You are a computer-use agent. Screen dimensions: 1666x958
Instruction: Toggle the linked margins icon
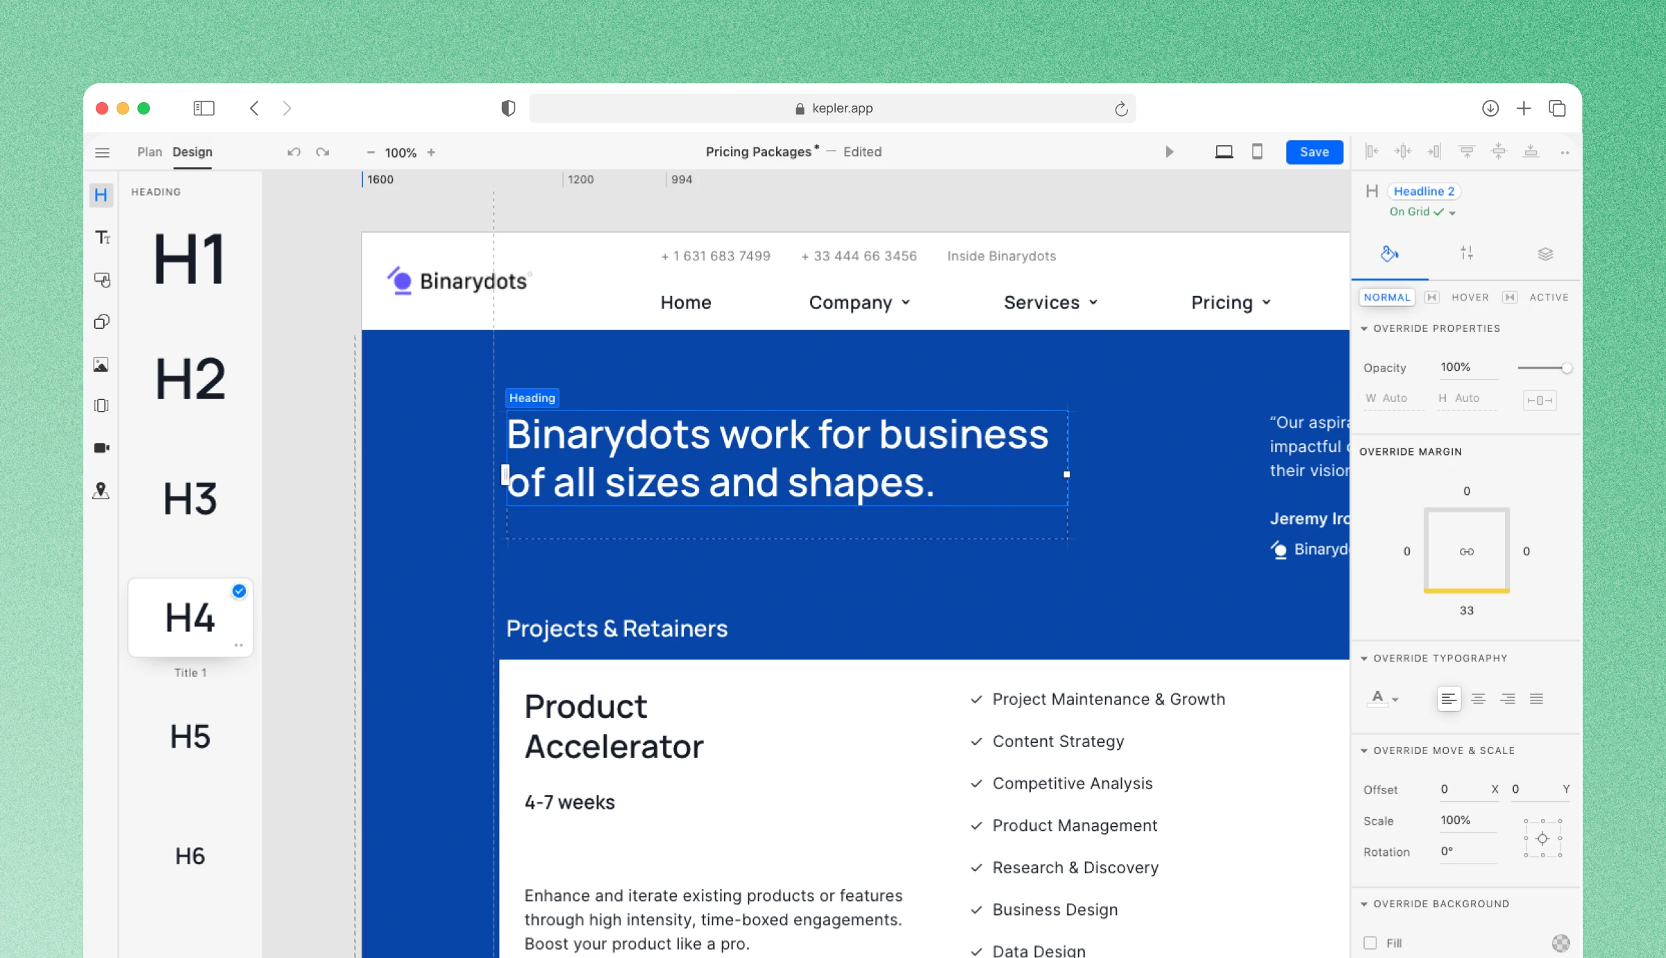tap(1467, 552)
